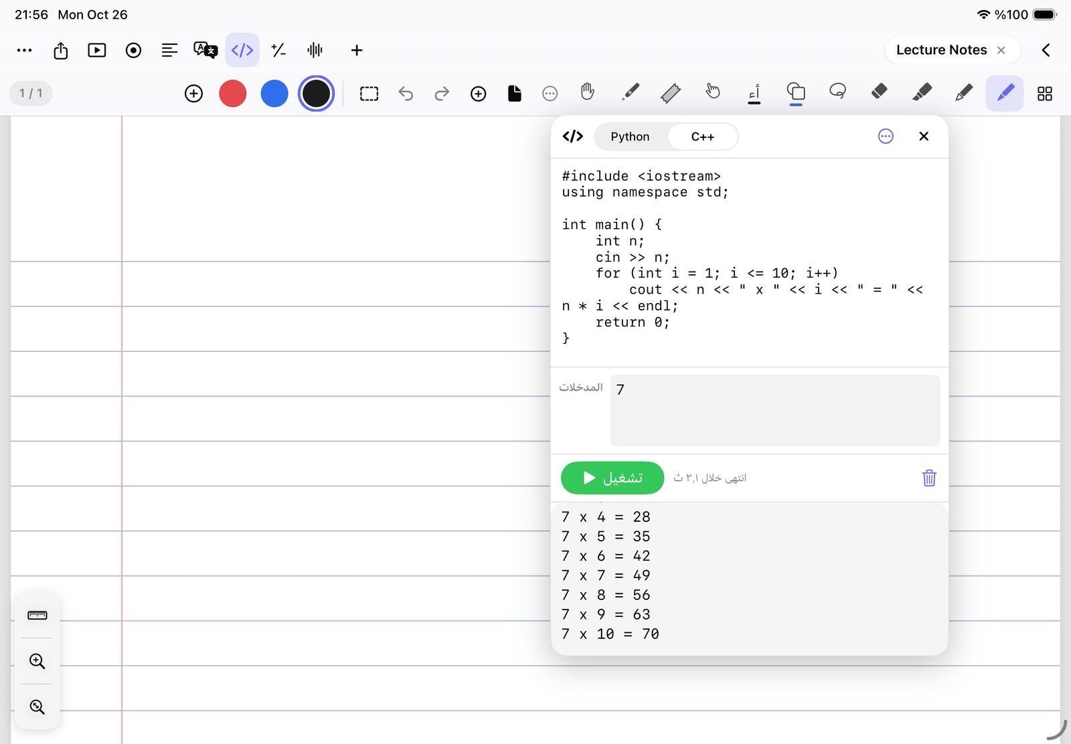Select the laser pointer tool

pos(630,92)
